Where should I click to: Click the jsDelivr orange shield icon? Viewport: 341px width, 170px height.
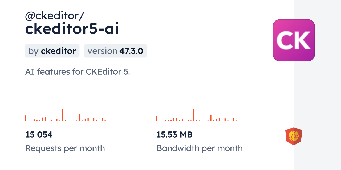pyautogui.click(x=294, y=136)
